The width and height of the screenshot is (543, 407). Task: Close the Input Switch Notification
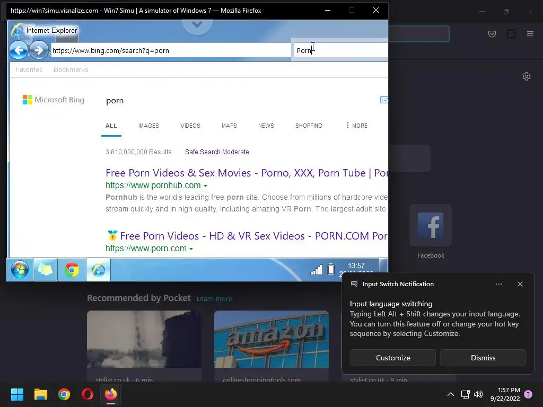[520, 284]
